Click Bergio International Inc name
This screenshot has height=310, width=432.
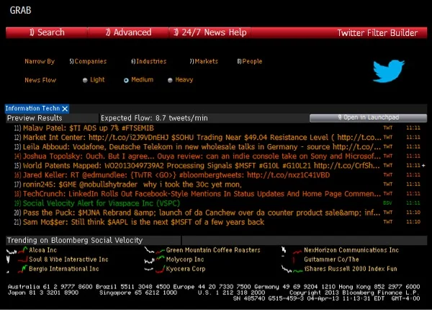[64, 269]
